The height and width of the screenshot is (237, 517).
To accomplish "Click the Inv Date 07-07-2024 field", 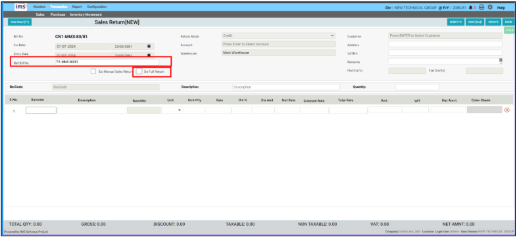I will (x=82, y=47).
